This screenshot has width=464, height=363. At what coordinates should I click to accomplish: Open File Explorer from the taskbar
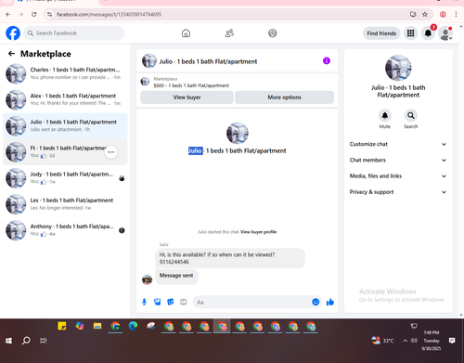(x=97, y=326)
